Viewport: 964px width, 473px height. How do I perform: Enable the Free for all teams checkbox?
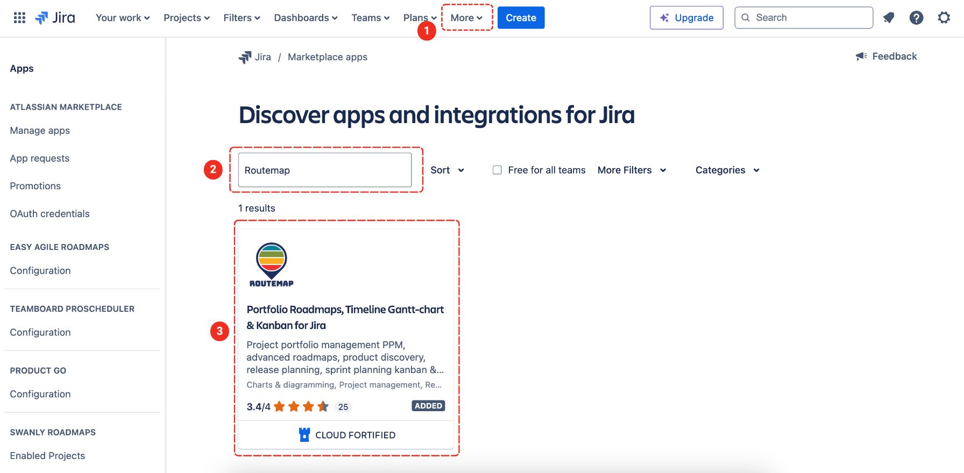pos(497,170)
